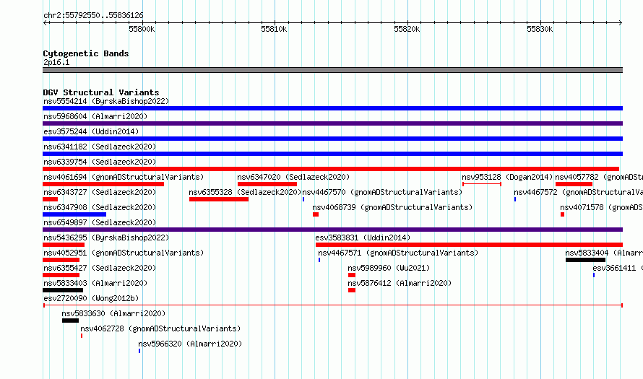Select nsv5436295 (ByrskaBishop2022) label

pyautogui.click(x=106, y=238)
